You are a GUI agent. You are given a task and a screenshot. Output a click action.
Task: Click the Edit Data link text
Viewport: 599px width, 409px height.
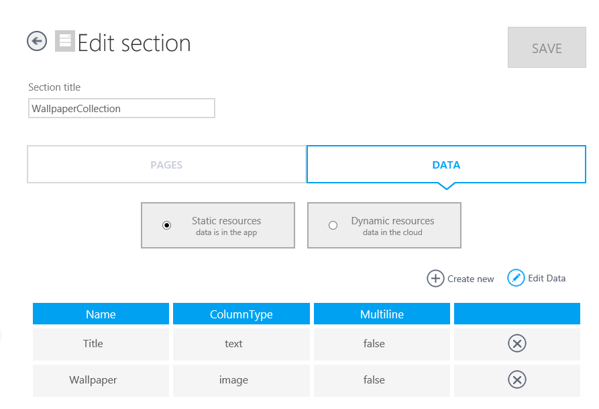546,278
